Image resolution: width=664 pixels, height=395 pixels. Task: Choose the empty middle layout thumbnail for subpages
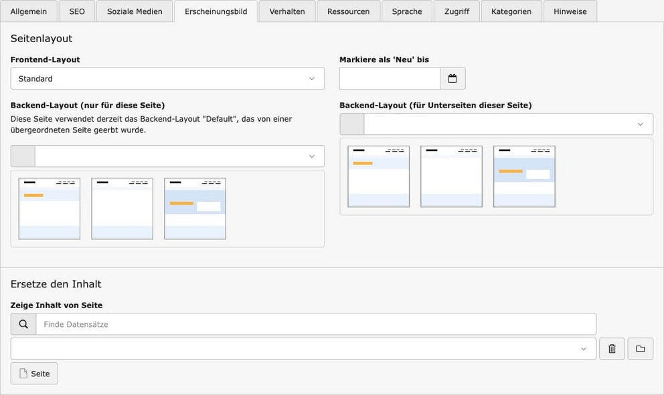pos(451,176)
